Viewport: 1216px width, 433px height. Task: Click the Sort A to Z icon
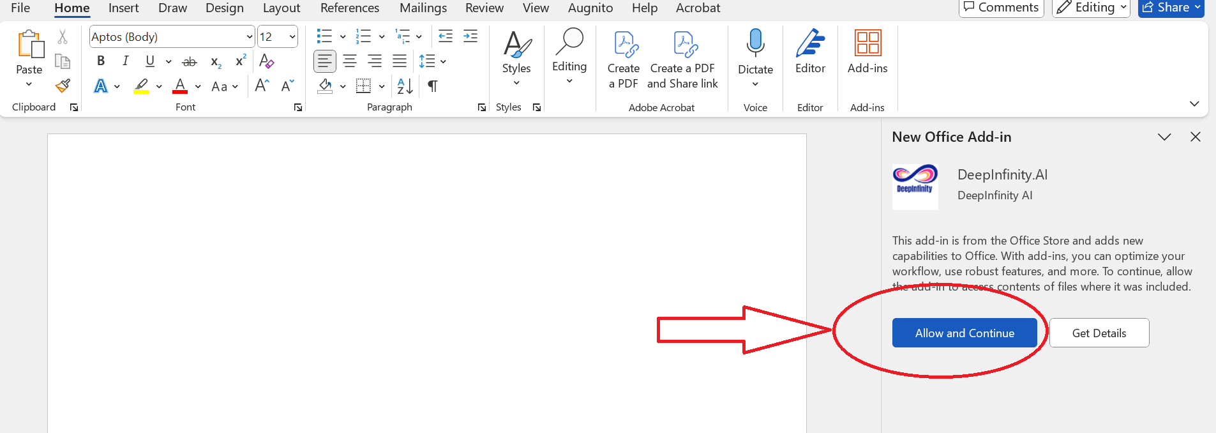[405, 86]
